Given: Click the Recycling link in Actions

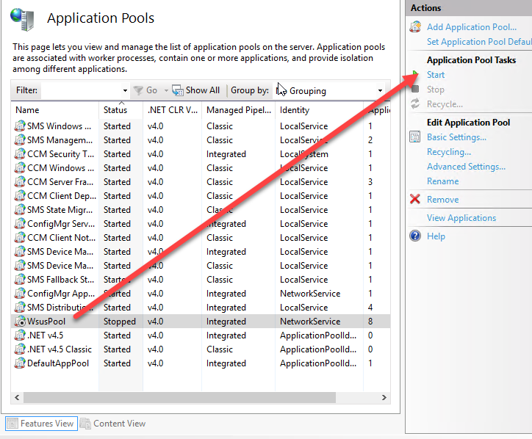Looking at the screenshot, I should [448, 152].
